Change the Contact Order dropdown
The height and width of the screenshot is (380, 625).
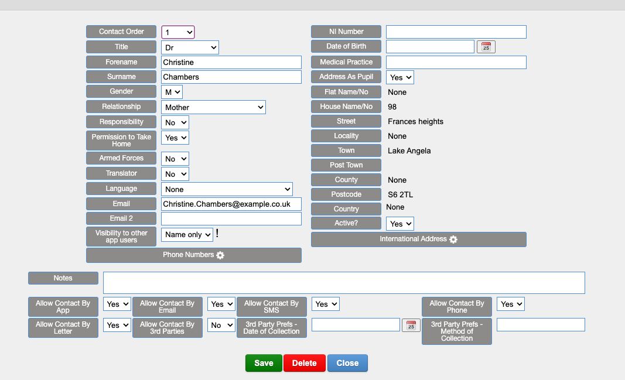click(x=178, y=32)
